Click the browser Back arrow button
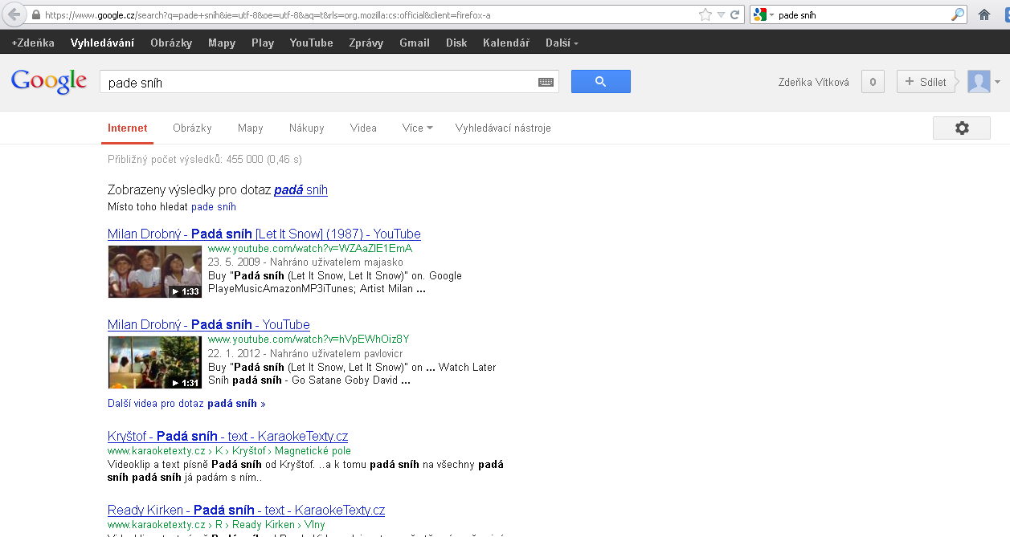 (x=13, y=14)
